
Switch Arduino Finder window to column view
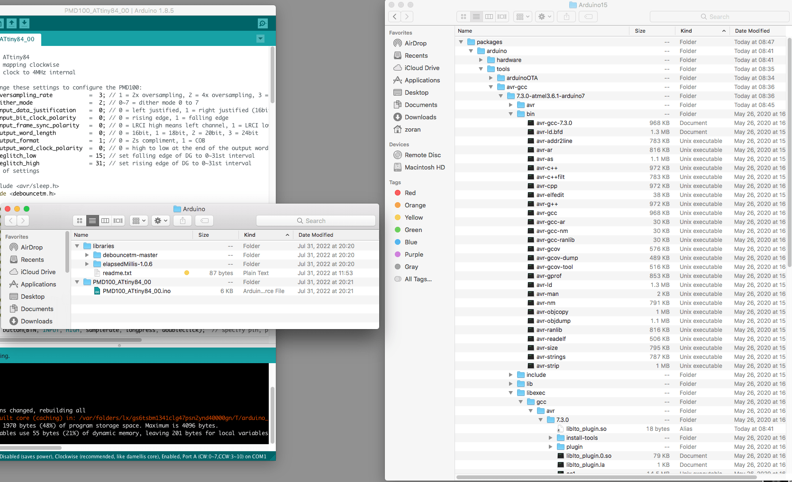coord(105,221)
